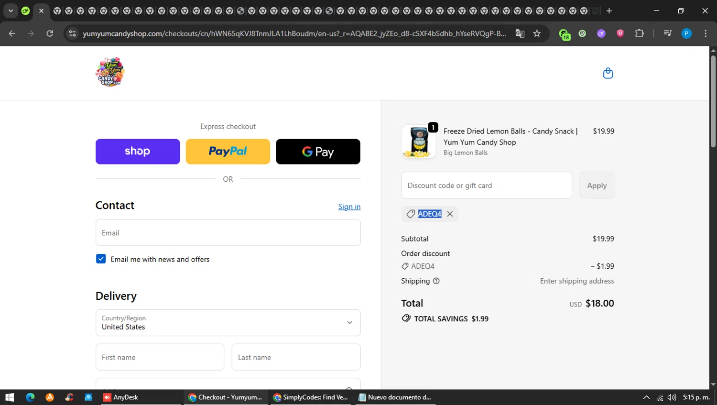Click the green extension icon with badge 18

565,34
